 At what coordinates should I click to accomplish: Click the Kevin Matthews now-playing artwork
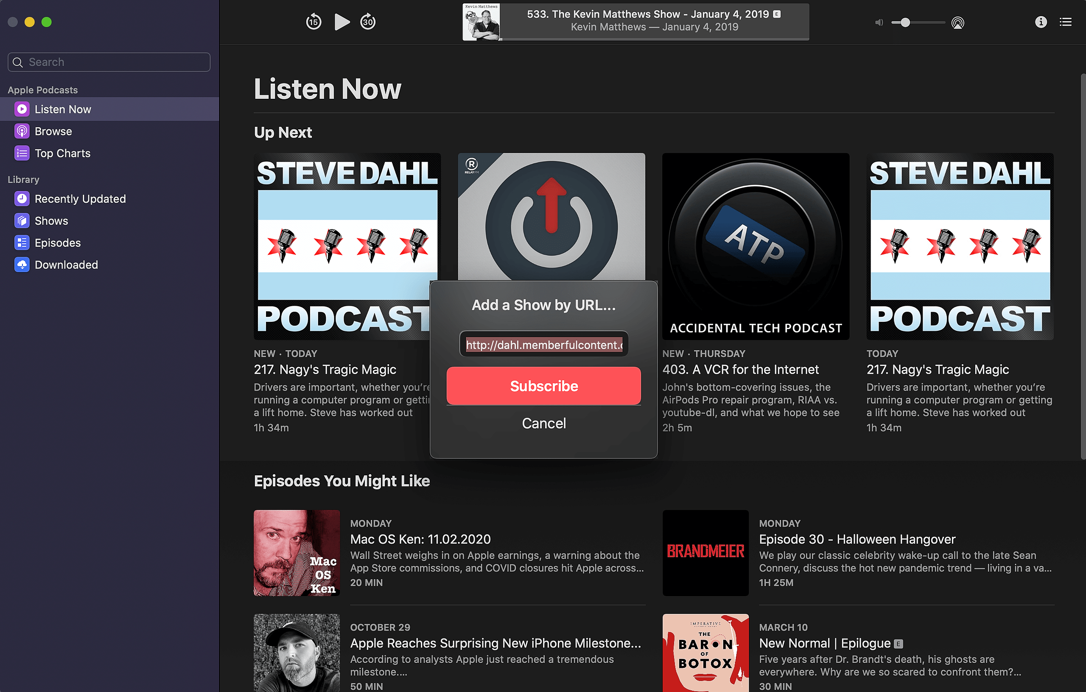pos(481,22)
